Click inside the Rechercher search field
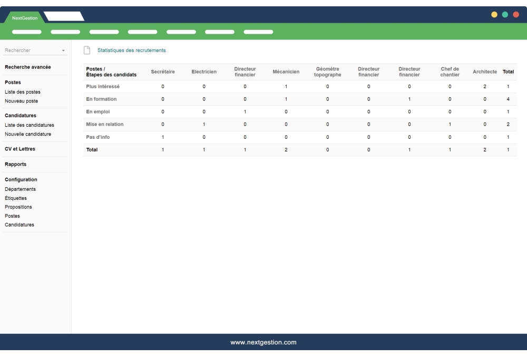This screenshot has height=357, width=527. 29,50
